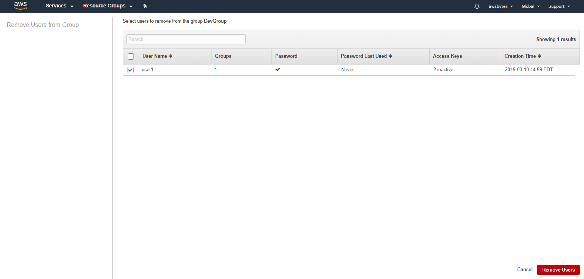Click the Cancel link
Screen dimensions: 584x279
[x=525, y=270]
